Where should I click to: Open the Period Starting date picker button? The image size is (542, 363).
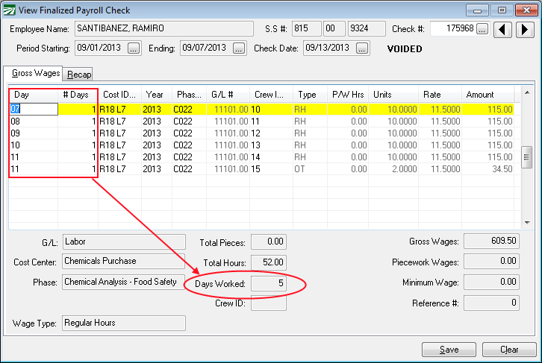pyautogui.click(x=134, y=48)
